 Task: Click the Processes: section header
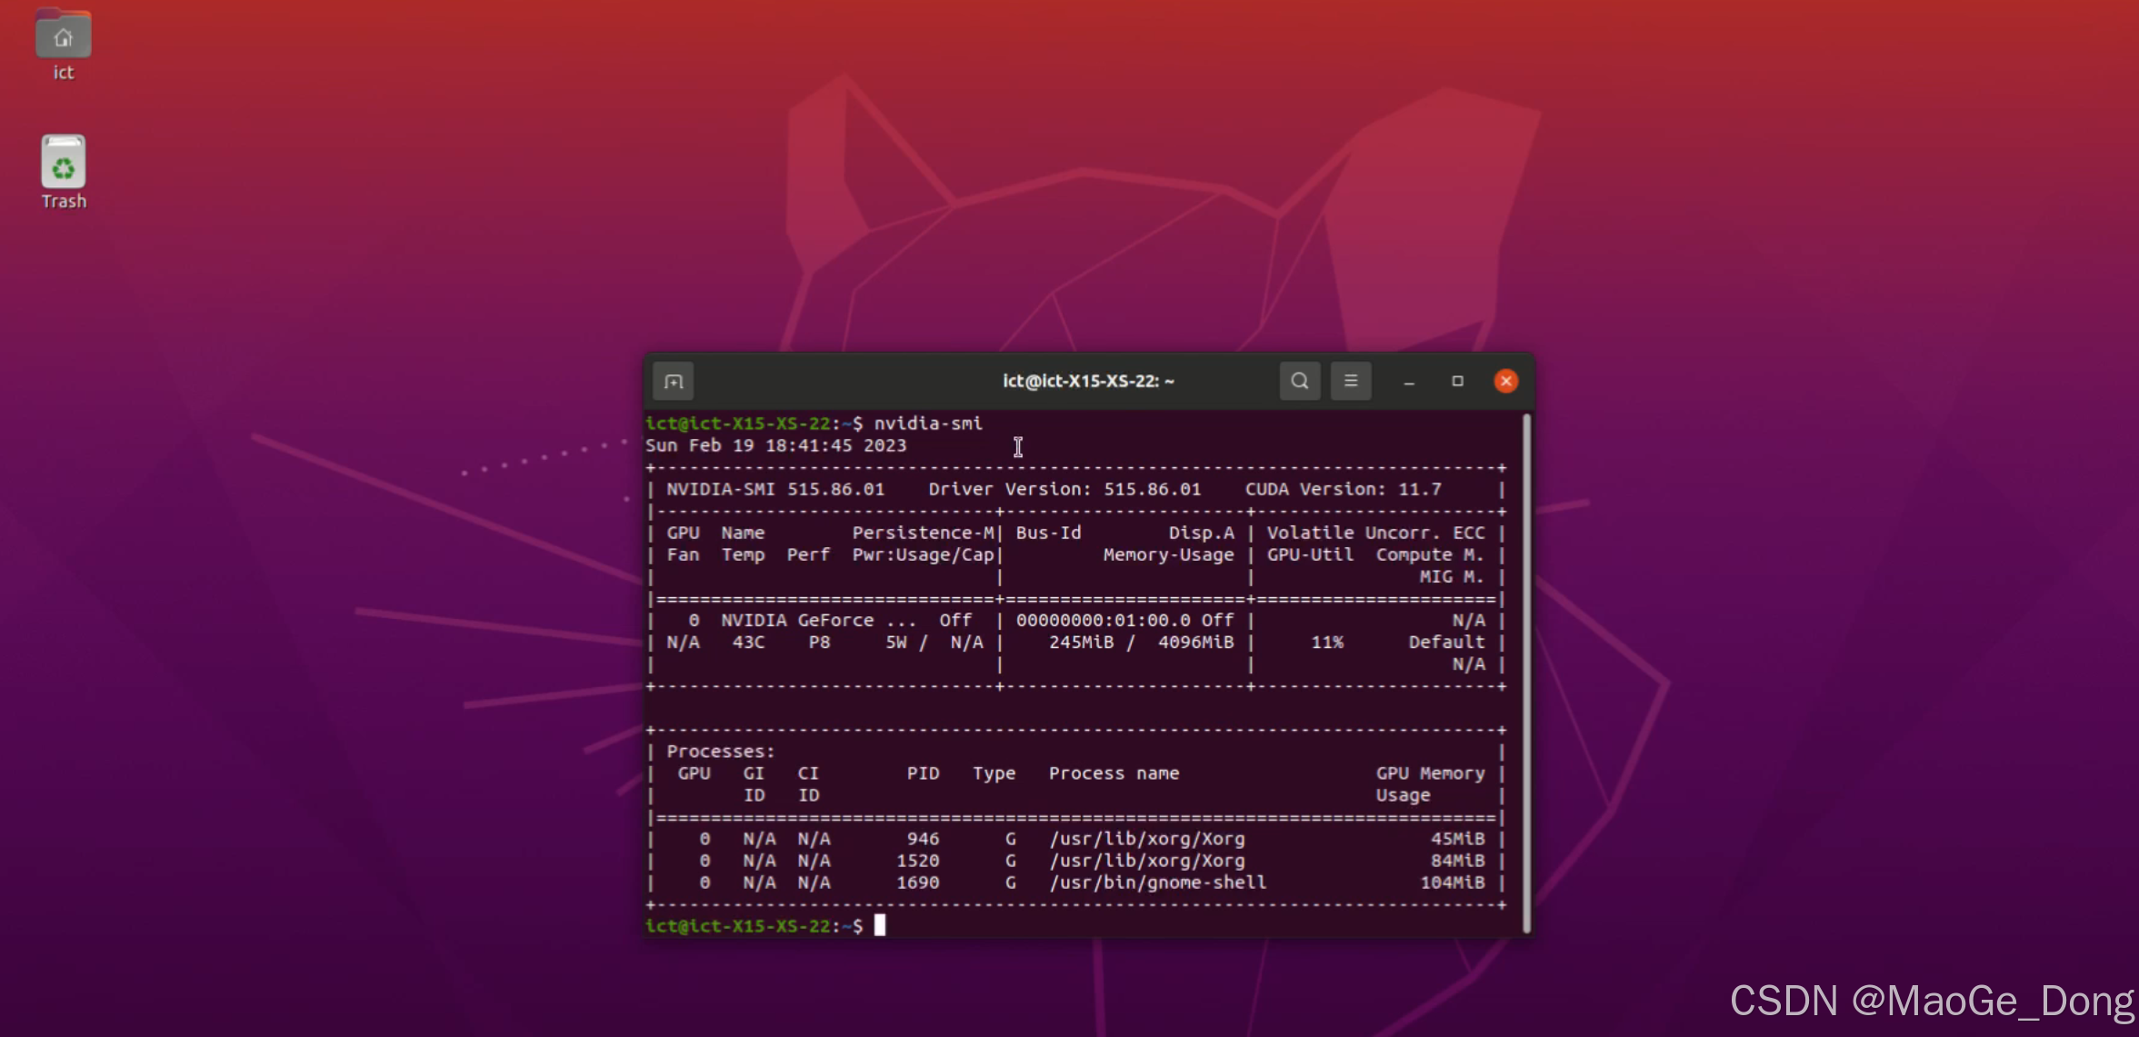click(720, 752)
